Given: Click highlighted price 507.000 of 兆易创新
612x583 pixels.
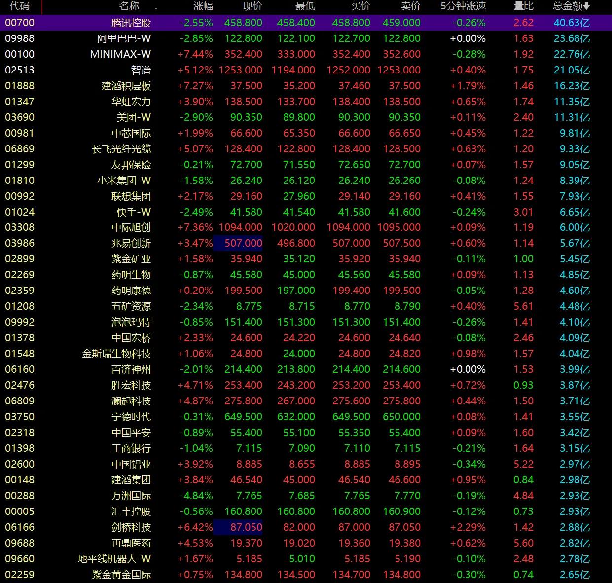Looking at the screenshot, I should (238, 243).
